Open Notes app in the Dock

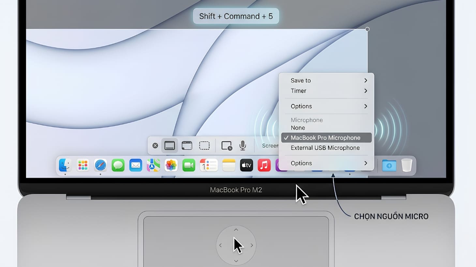point(229,165)
